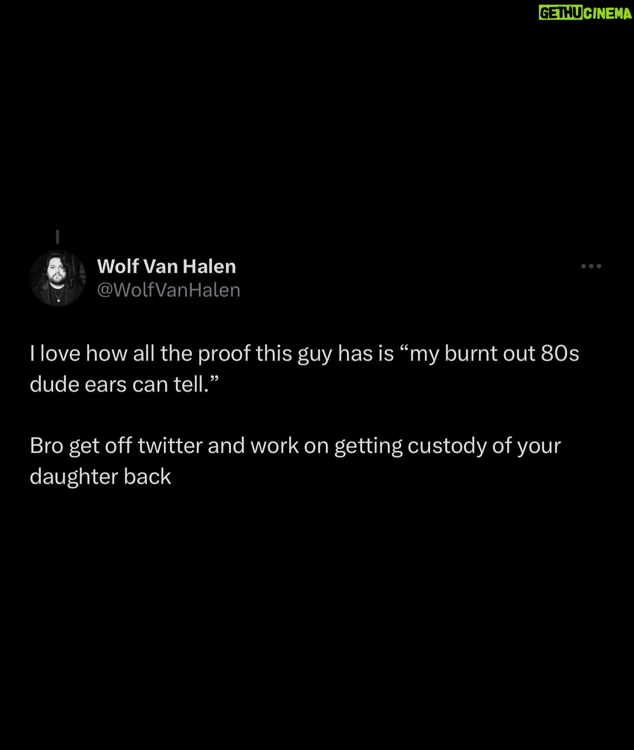Click the 'Bro get off twitter' paragraph
The height and width of the screenshot is (750, 634).
pos(295,461)
